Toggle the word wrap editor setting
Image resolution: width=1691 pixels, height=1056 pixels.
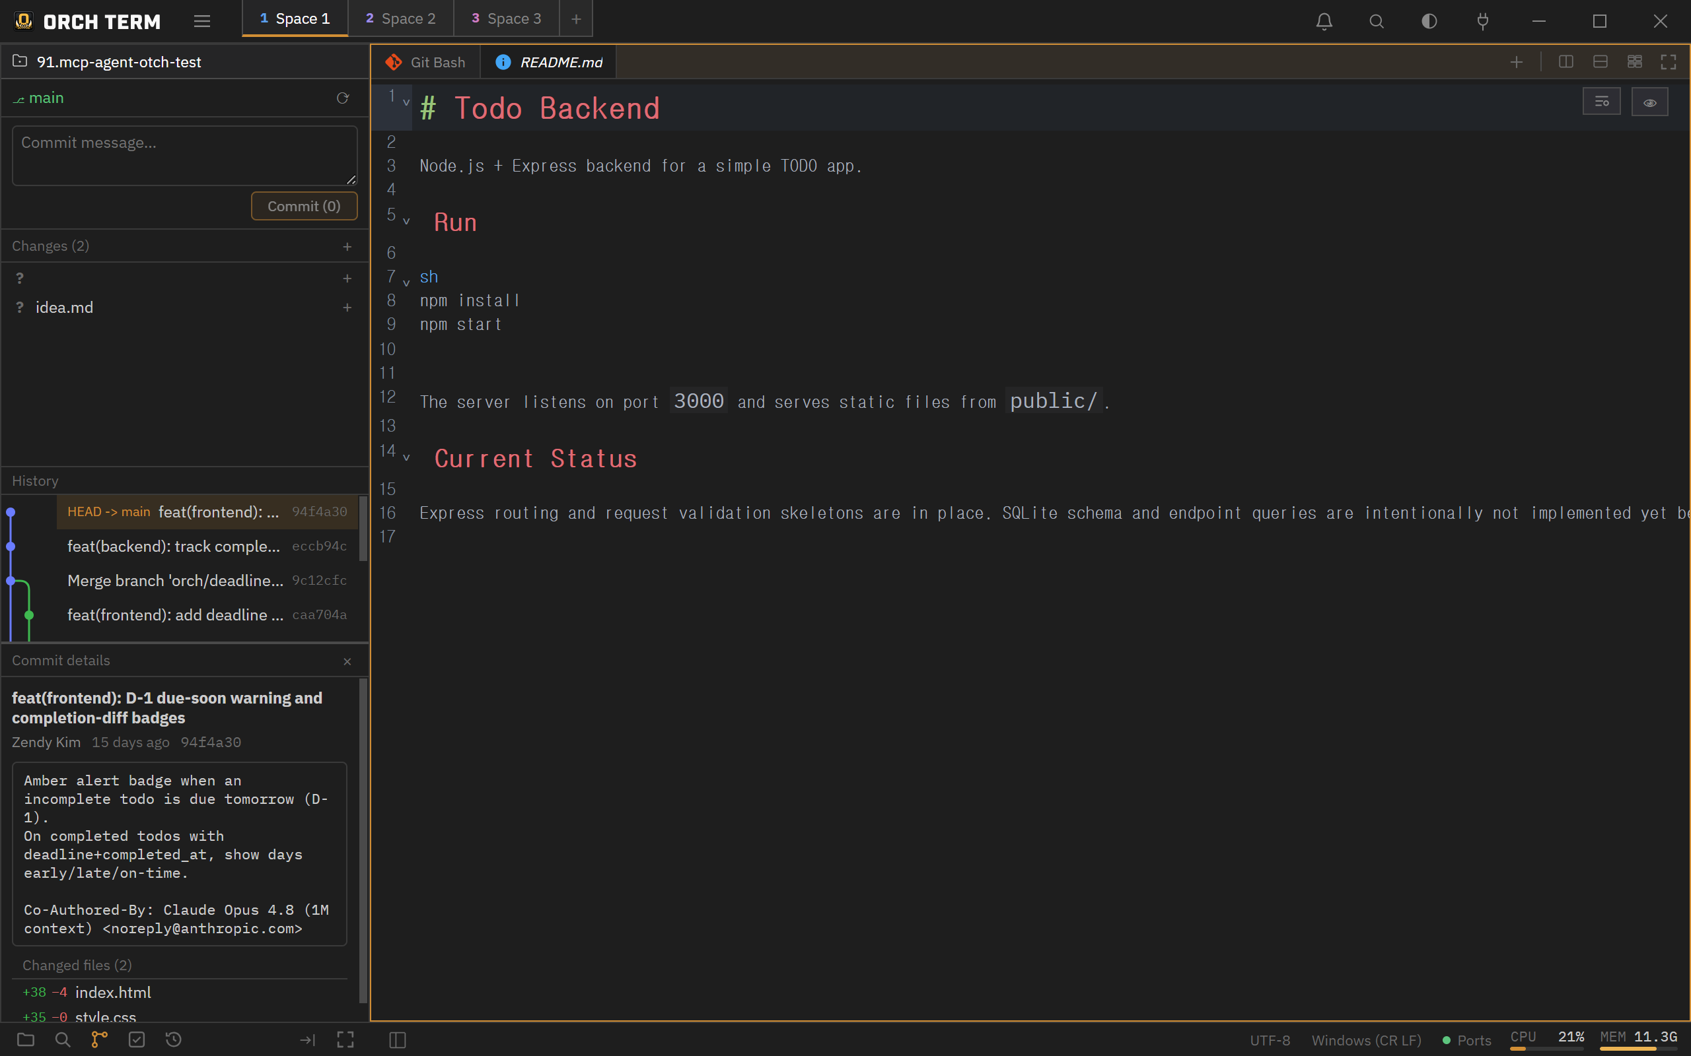pyautogui.click(x=1602, y=102)
